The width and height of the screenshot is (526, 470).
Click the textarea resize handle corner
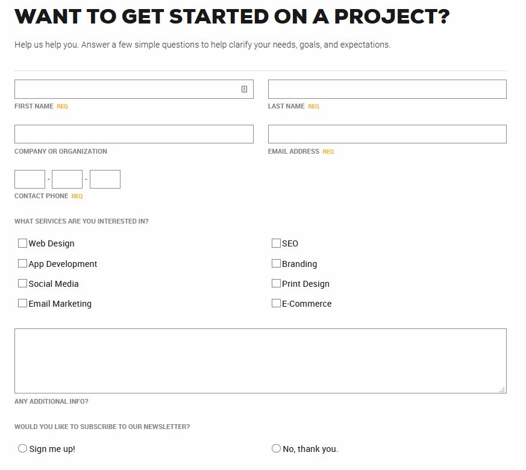point(502,390)
